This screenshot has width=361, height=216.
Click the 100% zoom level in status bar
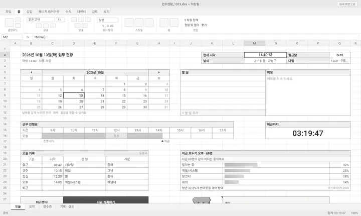(x=354, y=213)
